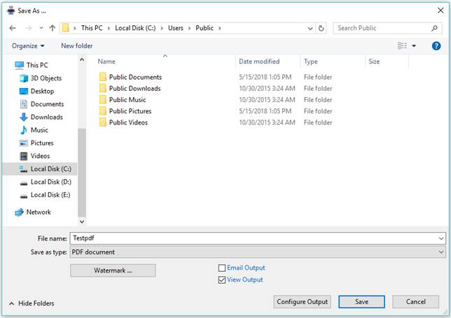Click the search magnifier icon
Image resolution: width=451 pixels, height=318 pixels.
tap(435, 29)
